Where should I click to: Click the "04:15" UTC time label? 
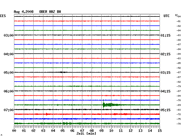[165, 91]
